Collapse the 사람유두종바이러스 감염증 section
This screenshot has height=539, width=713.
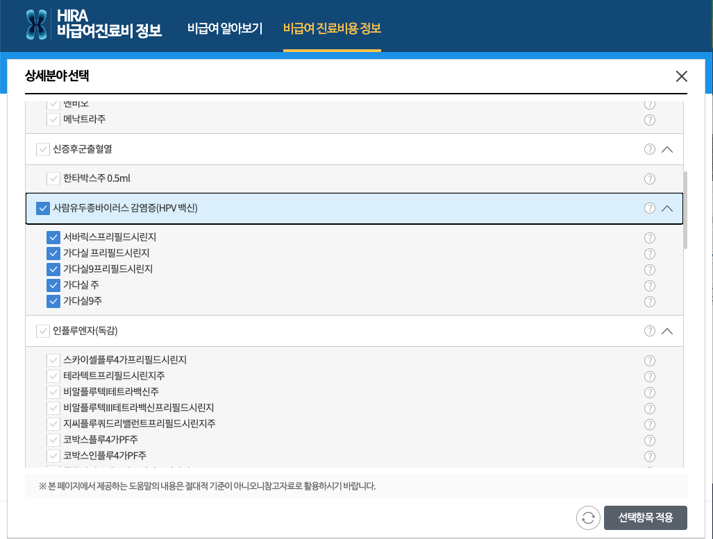[x=667, y=207]
